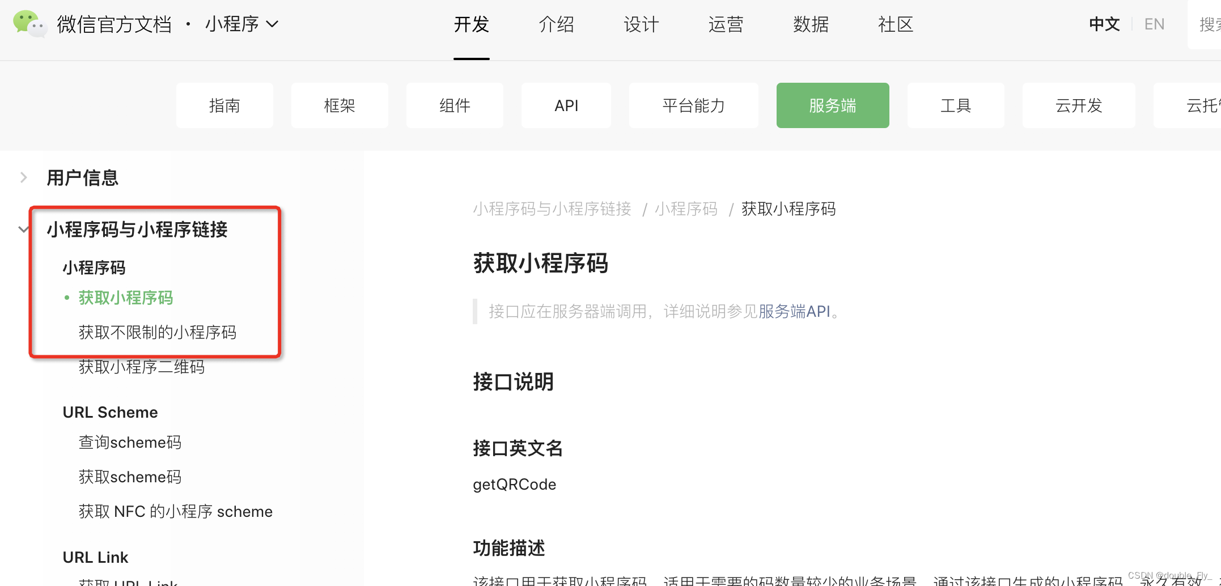Click the getQRCode interface name
Viewport: 1221px width, 586px height.
pos(515,485)
